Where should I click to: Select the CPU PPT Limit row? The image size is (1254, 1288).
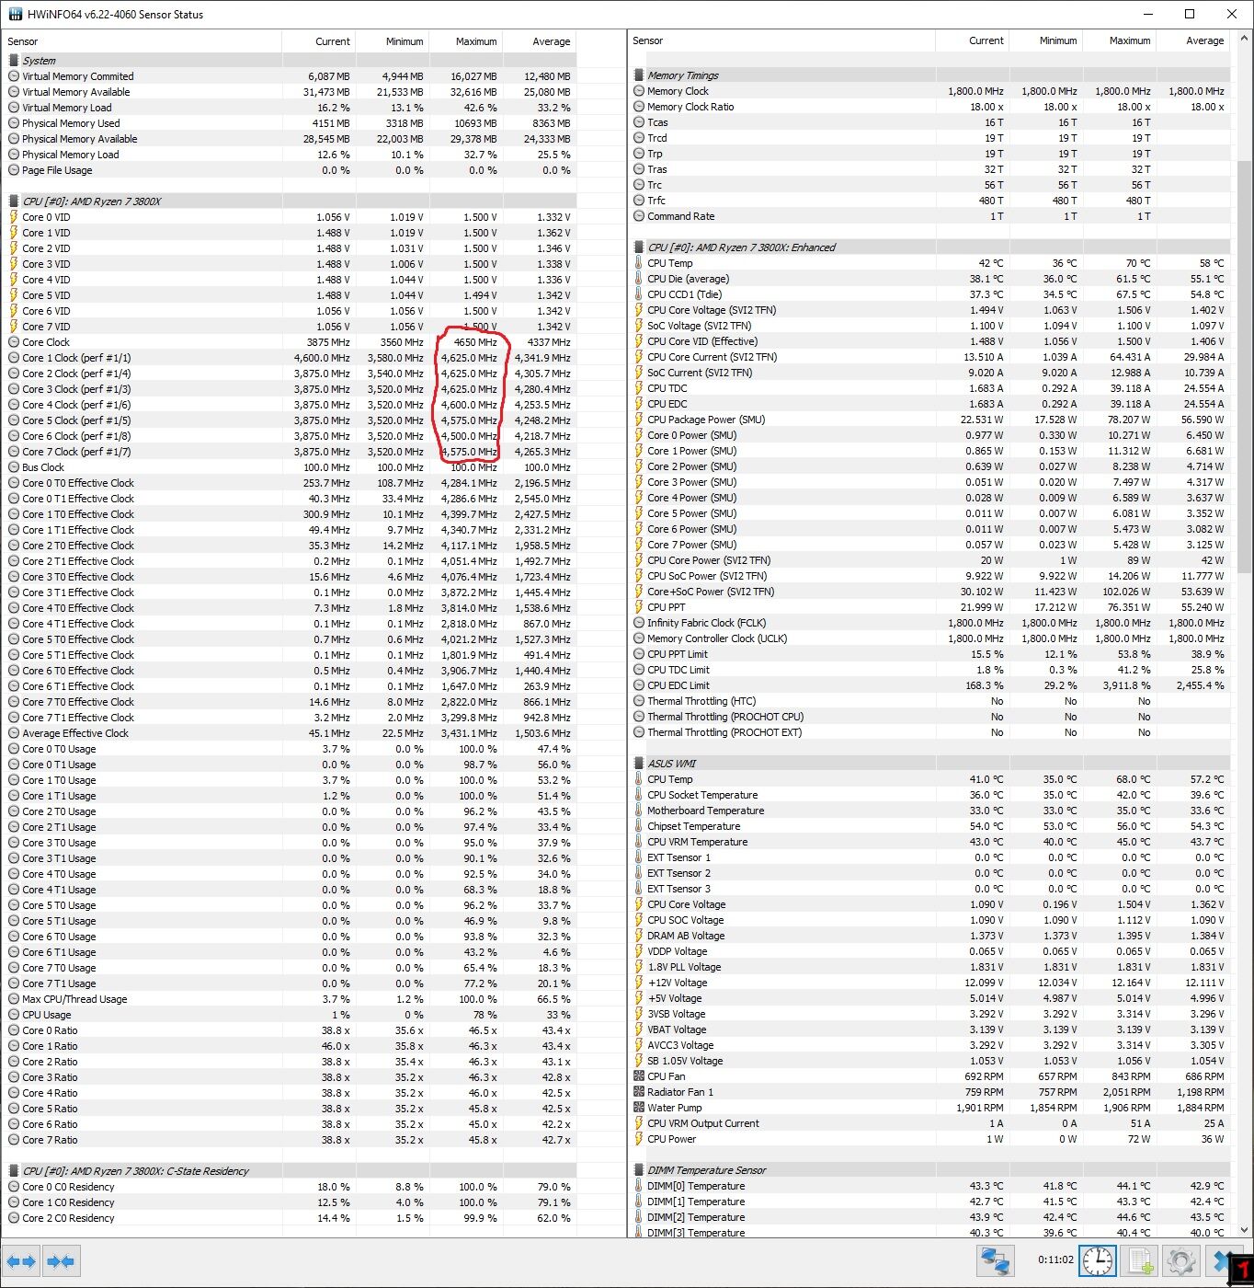point(929,654)
